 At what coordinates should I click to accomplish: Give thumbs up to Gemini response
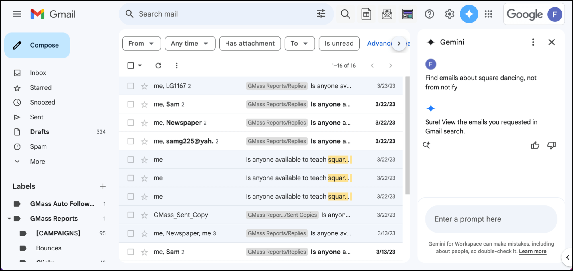point(535,145)
